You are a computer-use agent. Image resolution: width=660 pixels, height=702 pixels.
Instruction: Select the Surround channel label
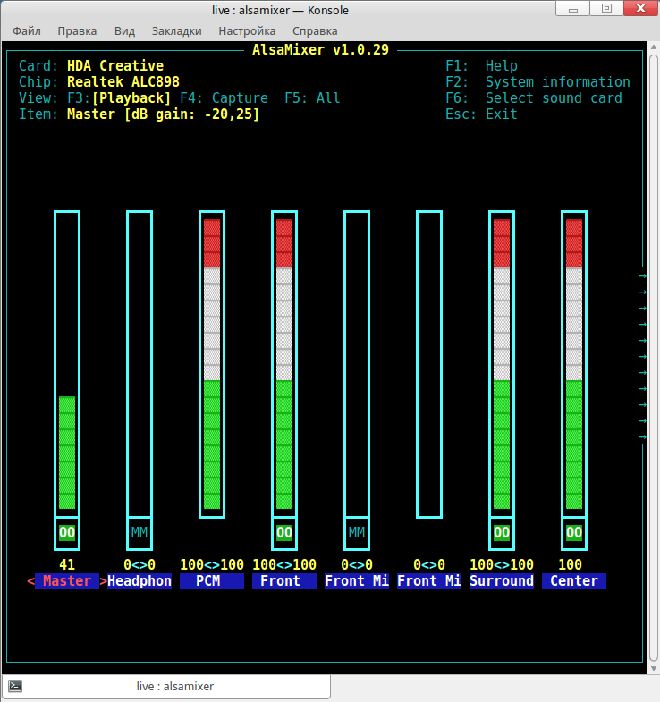pos(502,581)
